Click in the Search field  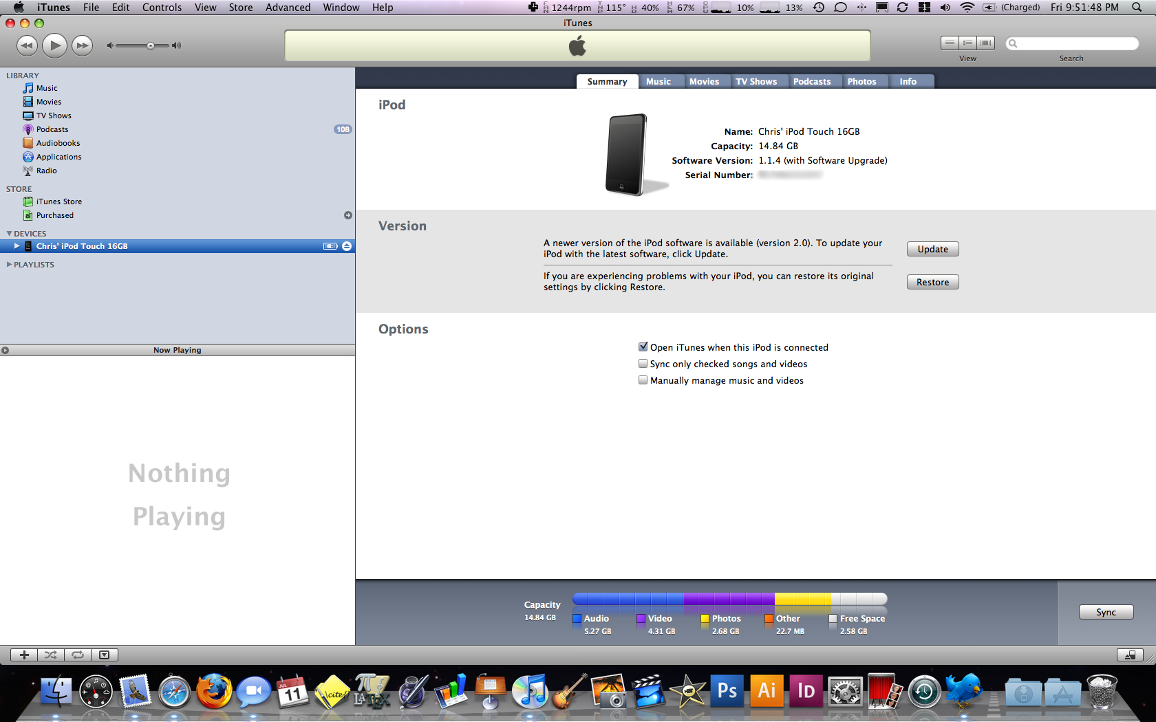[x=1072, y=43]
